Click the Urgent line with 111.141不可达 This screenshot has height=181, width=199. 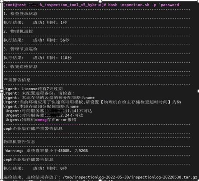[49, 111]
